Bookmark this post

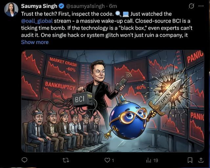pos(190,160)
